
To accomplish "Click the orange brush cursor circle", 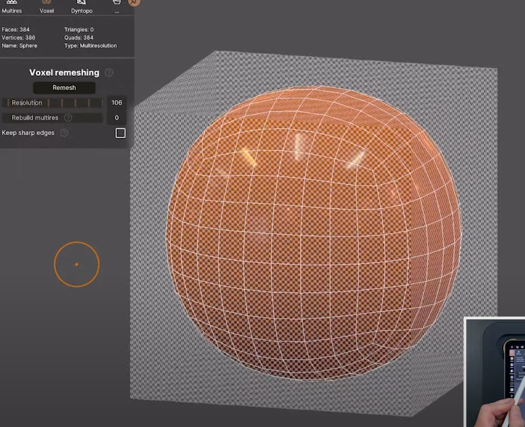I will click(x=76, y=264).
